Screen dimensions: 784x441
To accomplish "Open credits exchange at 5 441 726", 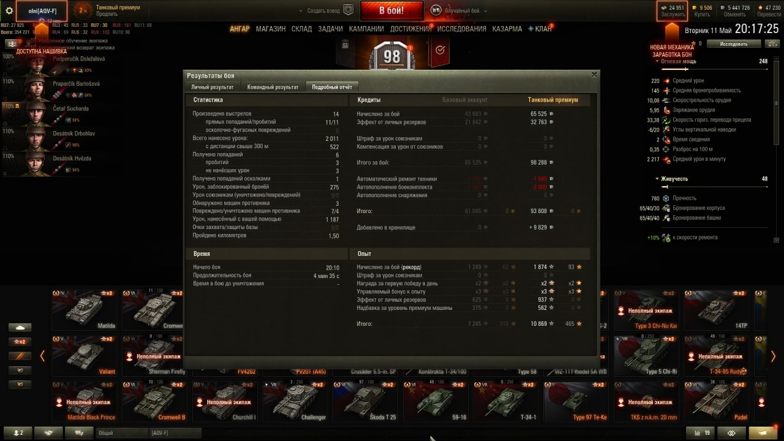I will click(x=735, y=11).
